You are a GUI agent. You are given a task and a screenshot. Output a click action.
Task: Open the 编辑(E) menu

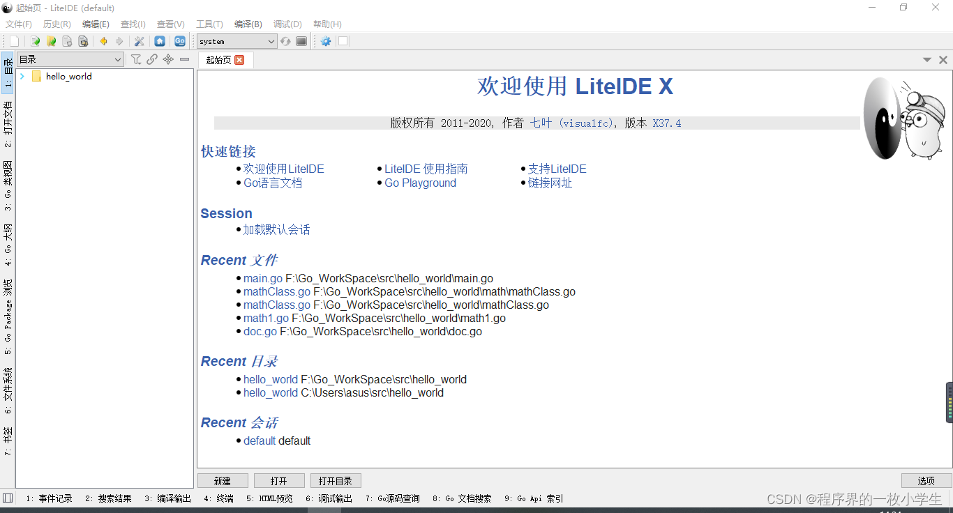tap(96, 24)
